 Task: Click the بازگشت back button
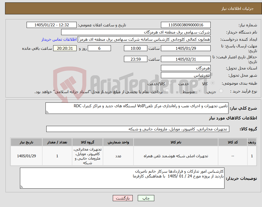(123, 198)
